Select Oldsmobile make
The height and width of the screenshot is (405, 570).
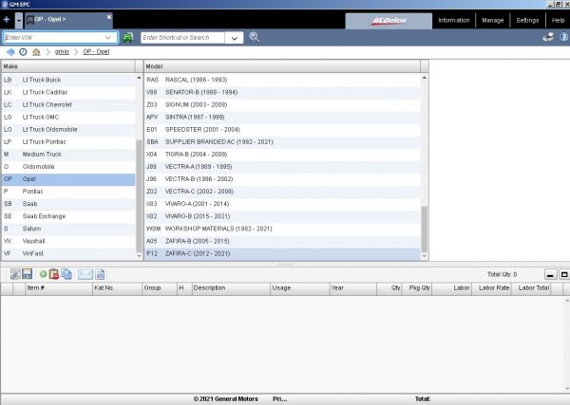pyautogui.click(x=68, y=167)
